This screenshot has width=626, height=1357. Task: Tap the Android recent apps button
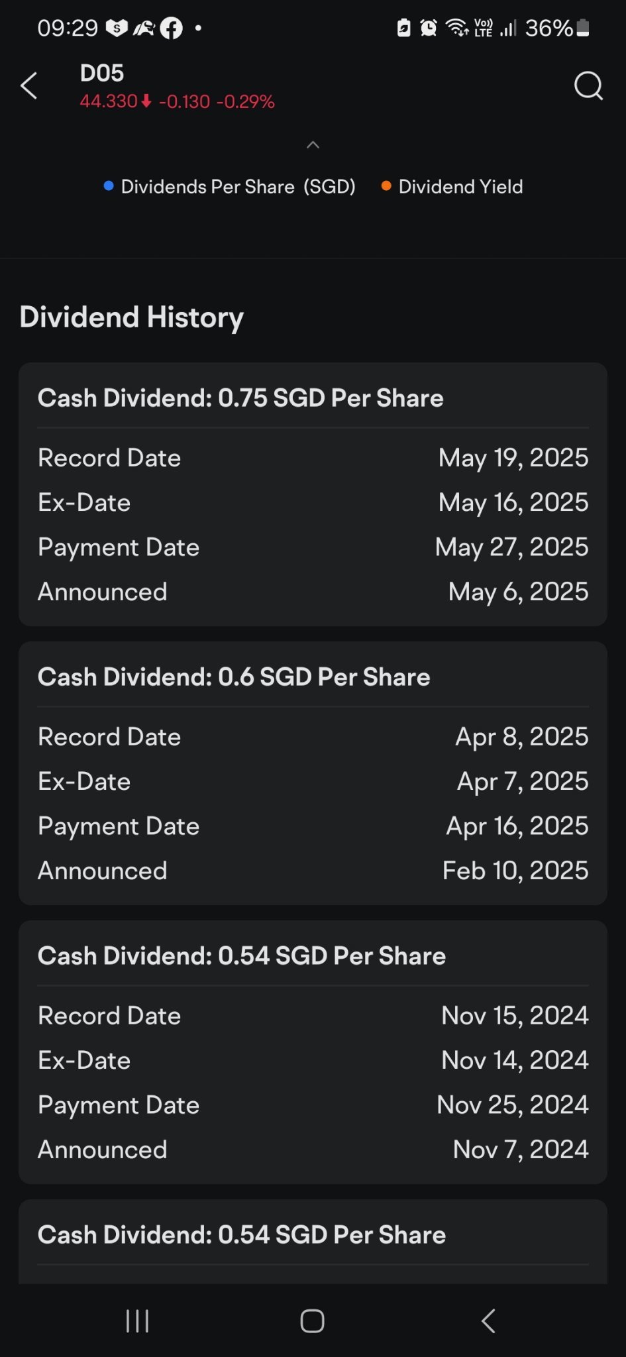pyautogui.click(x=137, y=1321)
